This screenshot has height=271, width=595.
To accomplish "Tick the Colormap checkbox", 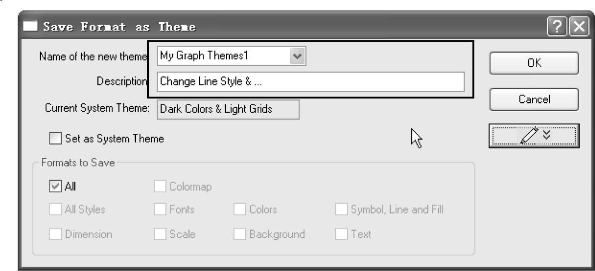I will (160, 187).
